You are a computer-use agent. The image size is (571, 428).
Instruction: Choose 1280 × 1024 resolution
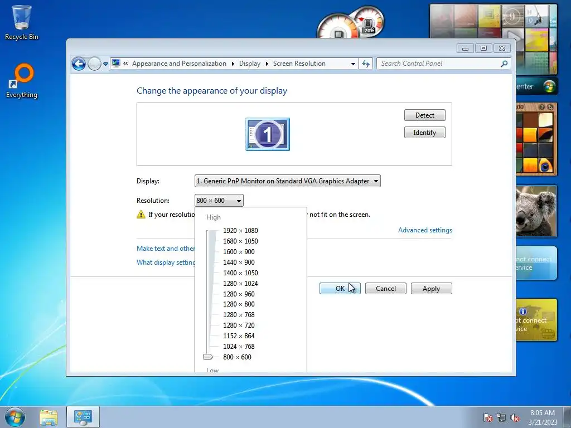tap(240, 283)
